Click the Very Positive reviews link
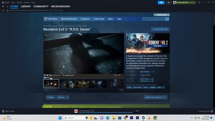Image resolution: width=215 pixels, height=121 pixels. tap(145, 72)
